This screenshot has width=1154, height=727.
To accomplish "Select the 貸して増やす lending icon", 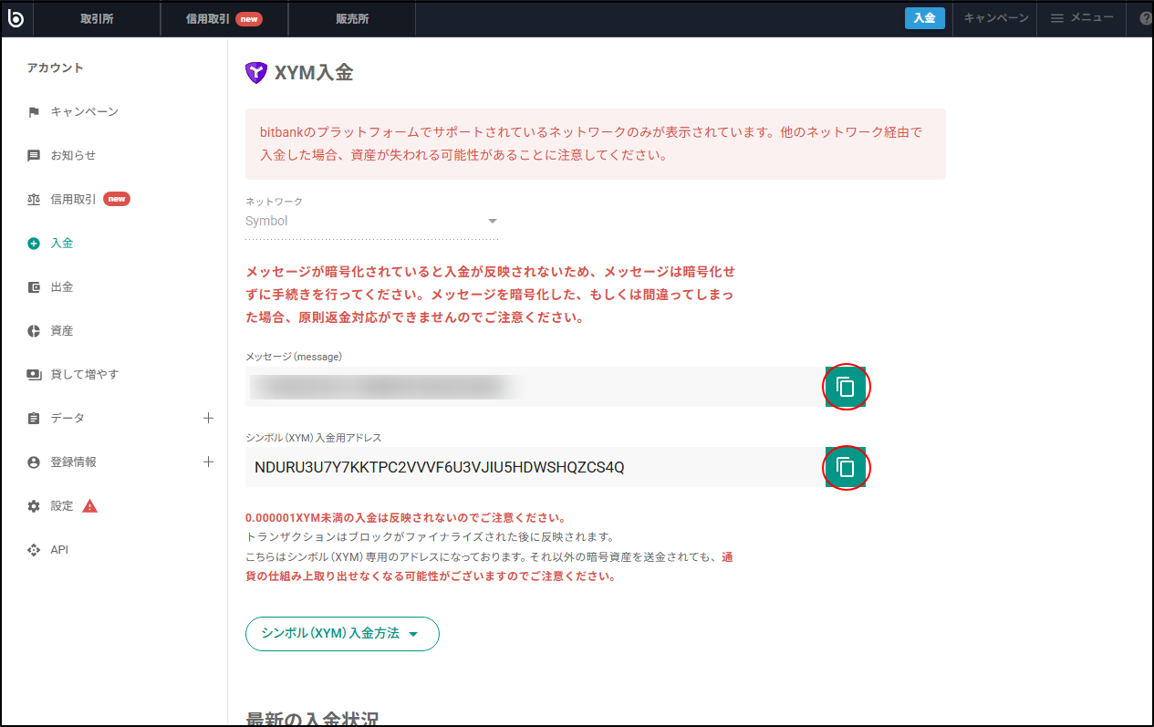I will point(33,374).
